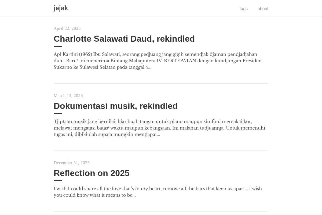Click the short underline beneath the Charlotte title

[58, 46]
